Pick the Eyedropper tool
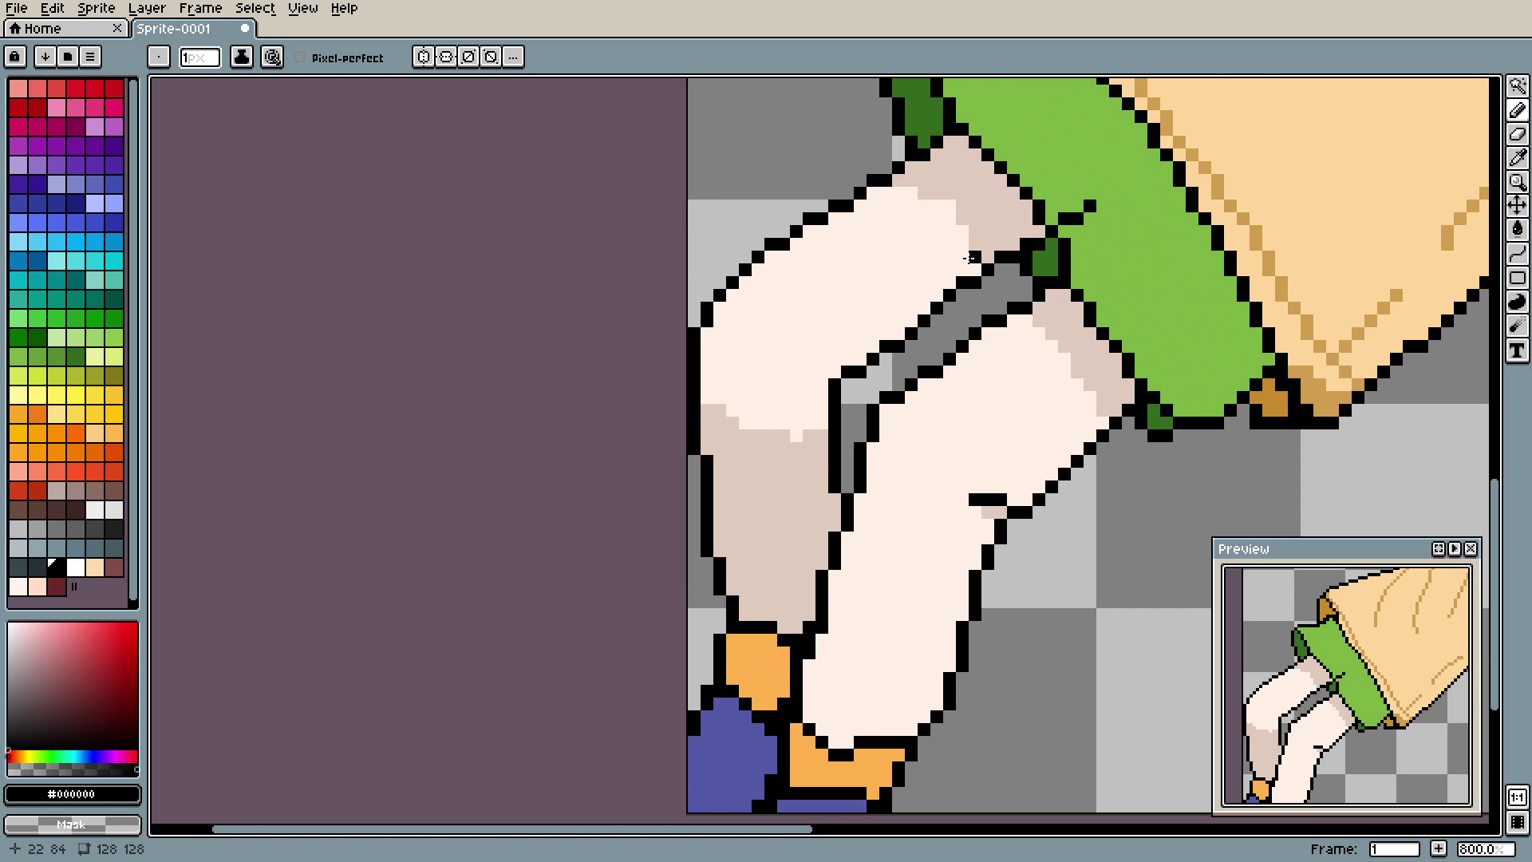This screenshot has width=1532, height=862. (1517, 158)
